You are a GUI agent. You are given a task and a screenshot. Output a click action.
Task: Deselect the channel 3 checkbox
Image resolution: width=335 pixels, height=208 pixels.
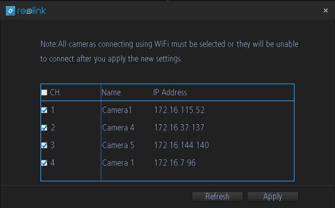pos(44,145)
